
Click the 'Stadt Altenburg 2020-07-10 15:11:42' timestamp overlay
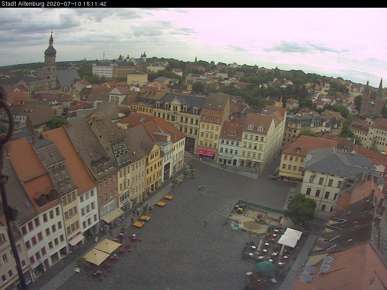(x=54, y=4)
